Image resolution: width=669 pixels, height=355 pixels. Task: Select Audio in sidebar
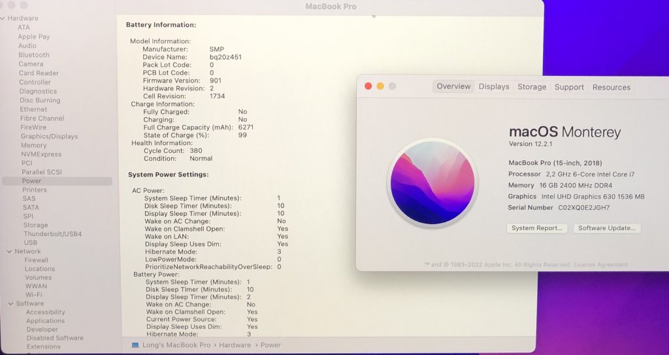pyautogui.click(x=27, y=46)
